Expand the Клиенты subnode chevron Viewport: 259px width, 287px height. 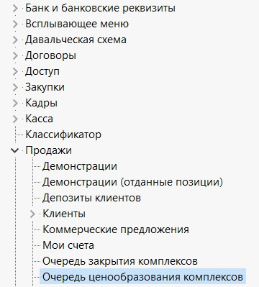(32, 214)
